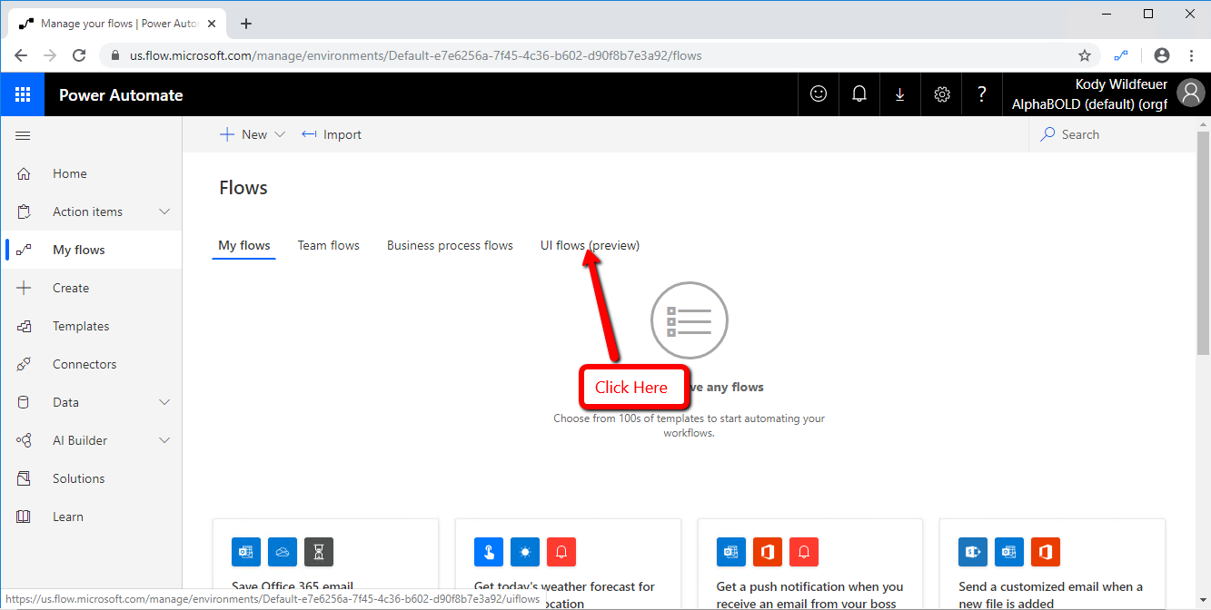Open the New dropdown arrow
Image resolution: width=1211 pixels, height=610 pixels.
pos(280,134)
